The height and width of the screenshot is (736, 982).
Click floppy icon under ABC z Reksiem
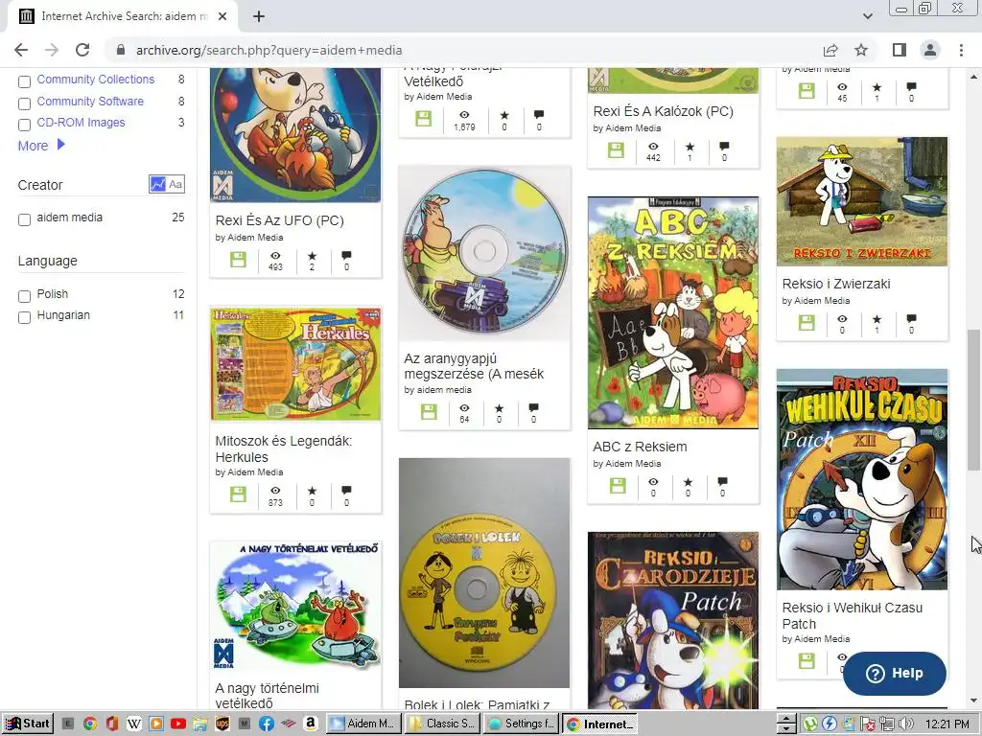(x=618, y=486)
